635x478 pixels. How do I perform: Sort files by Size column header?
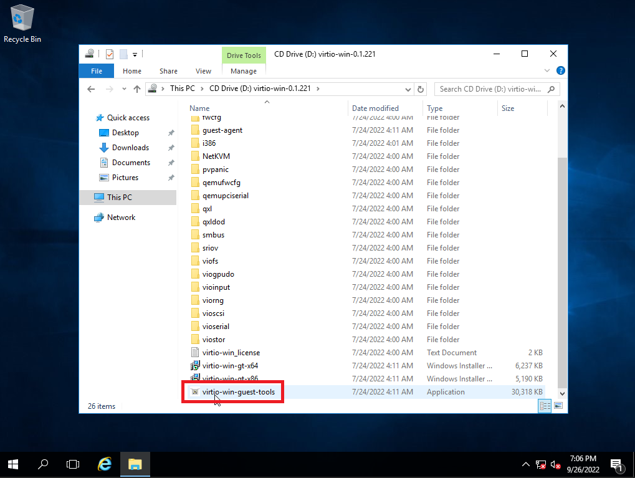coord(508,108)
